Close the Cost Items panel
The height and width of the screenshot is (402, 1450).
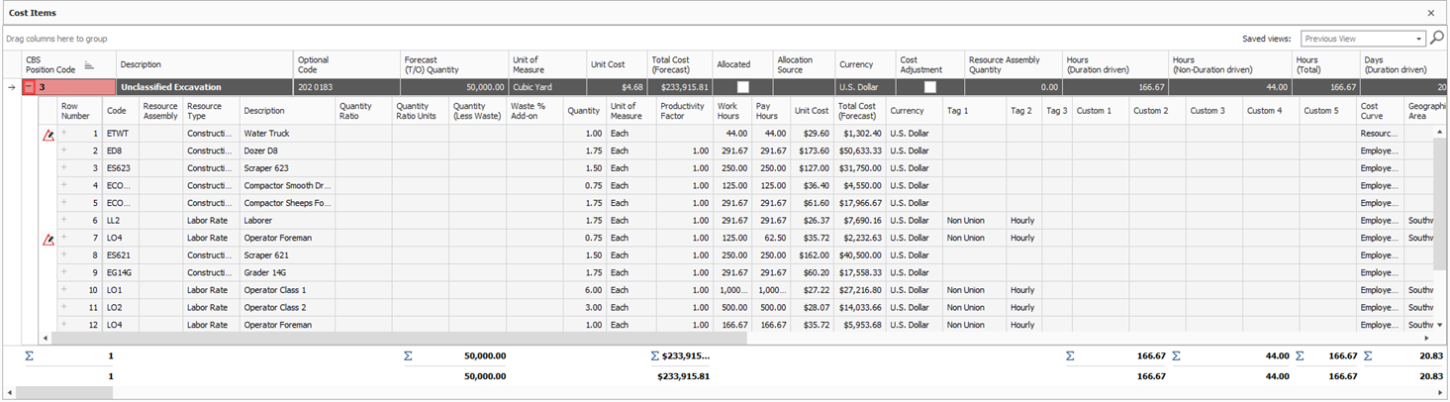click(1431, 13)
